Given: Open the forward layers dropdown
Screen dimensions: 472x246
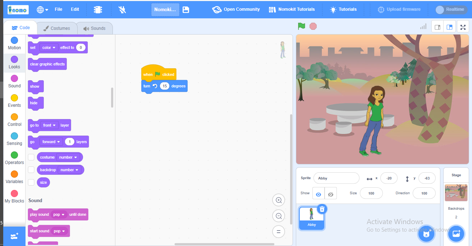Looking at the screenshot, I should (51, 142).
